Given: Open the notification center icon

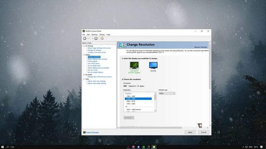Looking at the screenshot, I should click(x=261, y=147).
